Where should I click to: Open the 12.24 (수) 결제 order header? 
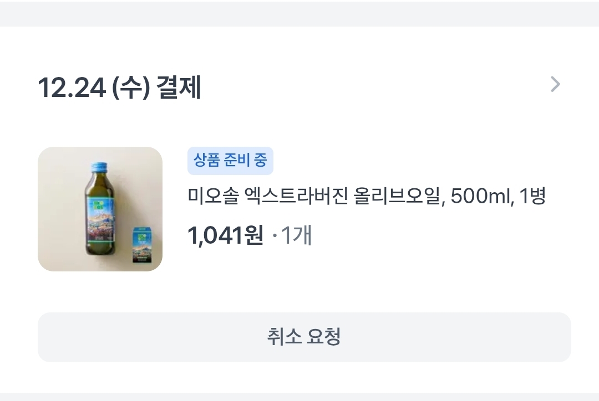pyautogui.click(x=119, y=88)
